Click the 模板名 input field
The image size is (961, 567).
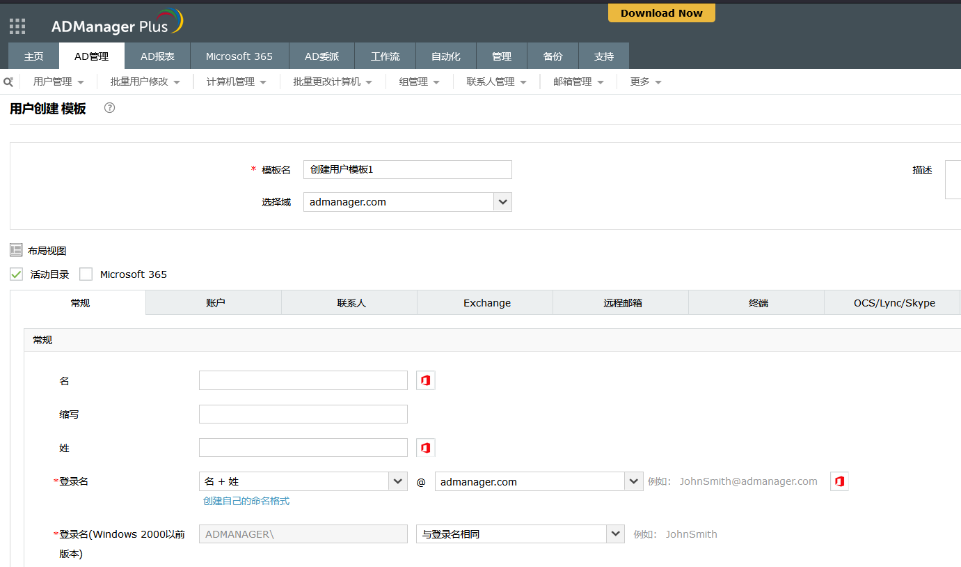407,169
